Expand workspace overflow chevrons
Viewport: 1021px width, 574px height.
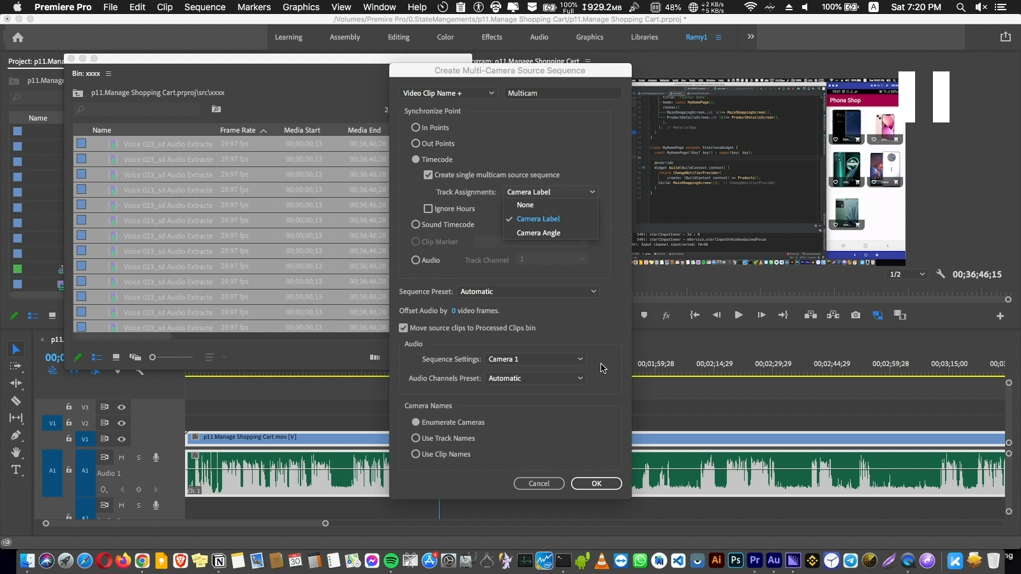[751, 36]
